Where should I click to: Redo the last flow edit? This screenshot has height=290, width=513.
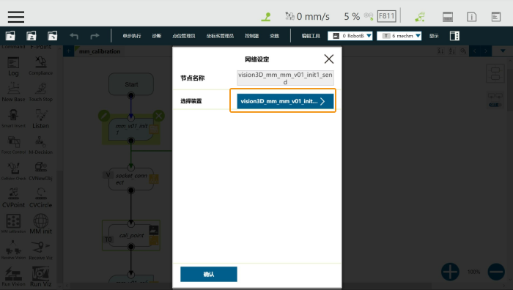point(95,36)
